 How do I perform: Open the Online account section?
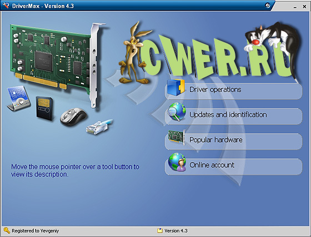click(234, 166)
